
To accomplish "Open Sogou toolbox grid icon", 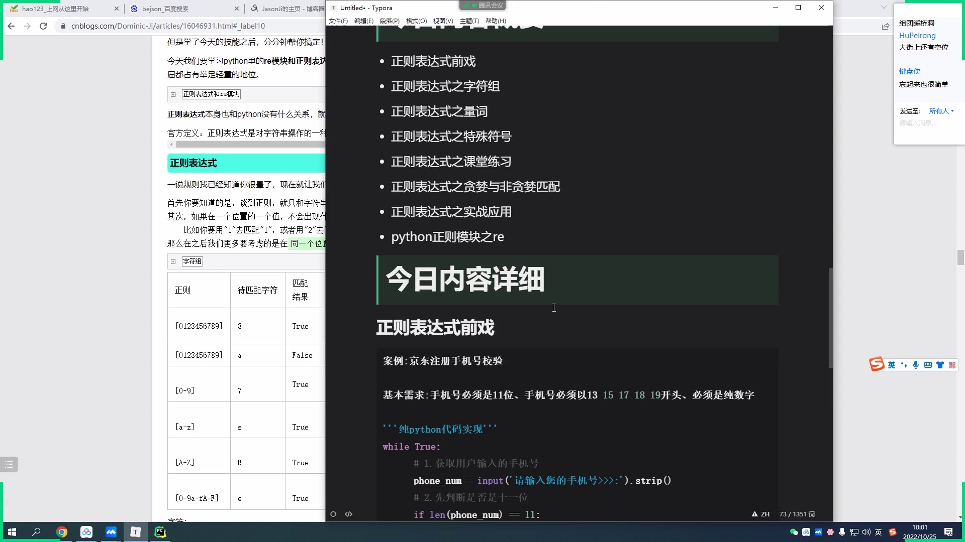I will [953, 364].
